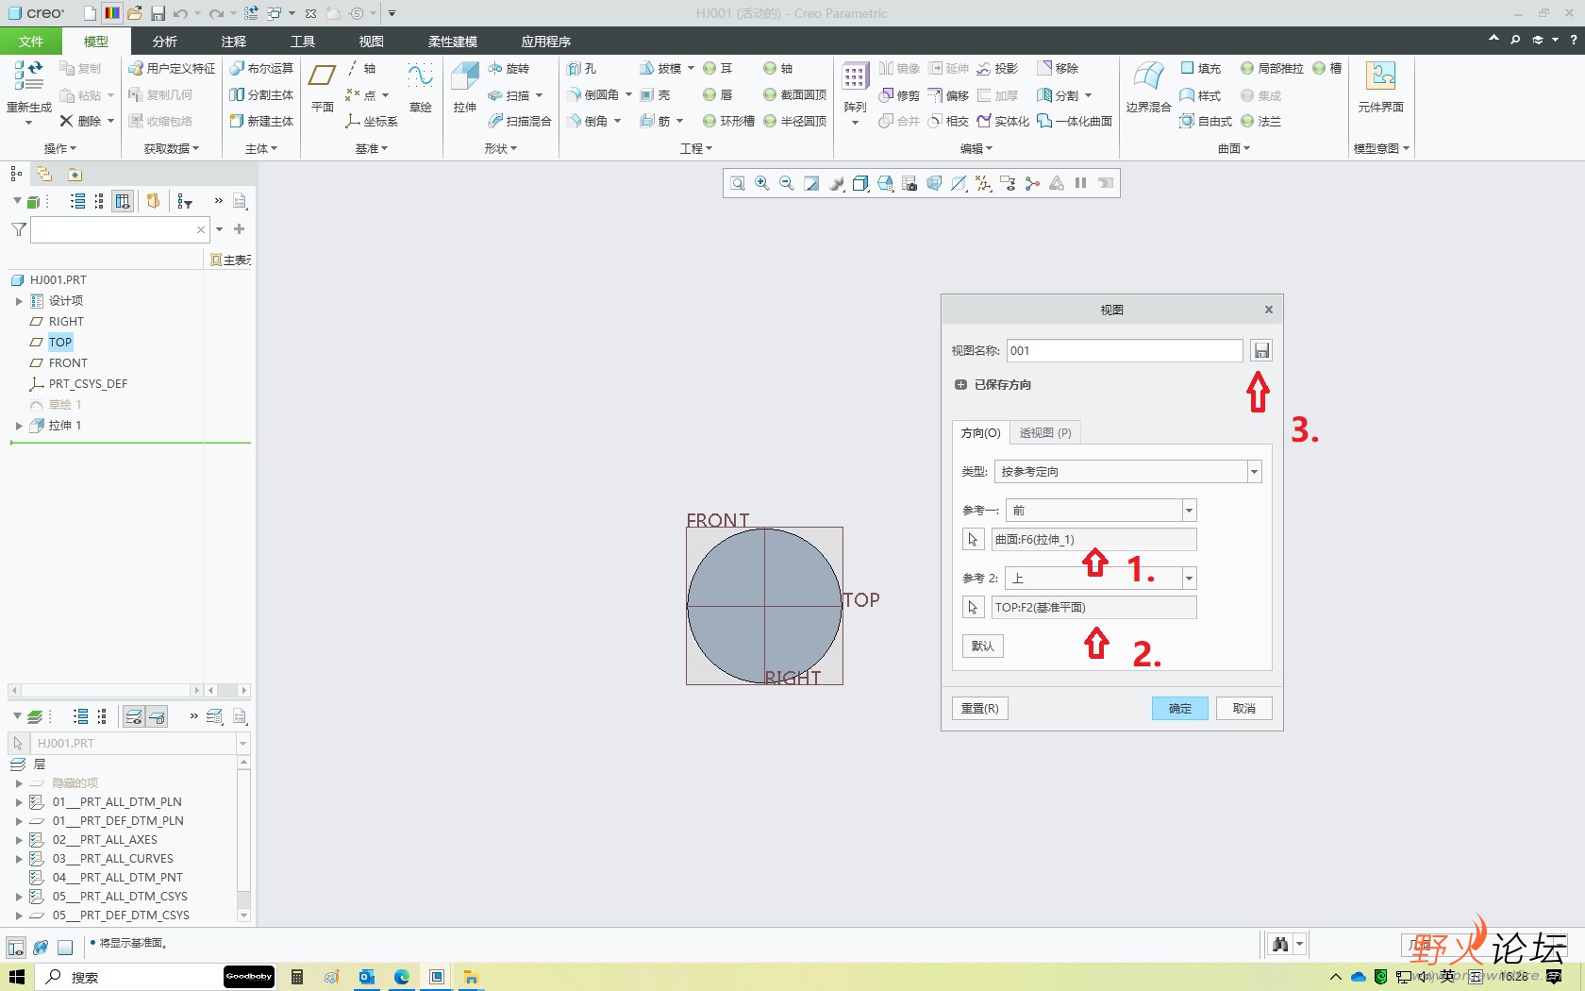Select the Round (倒圆角) tool
Image resolution: width=1585 pixels, height=991 pixels.
593,95
